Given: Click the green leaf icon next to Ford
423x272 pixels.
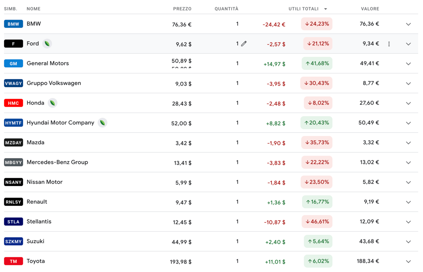Looking at the screenshot, I should pos(47,43).
